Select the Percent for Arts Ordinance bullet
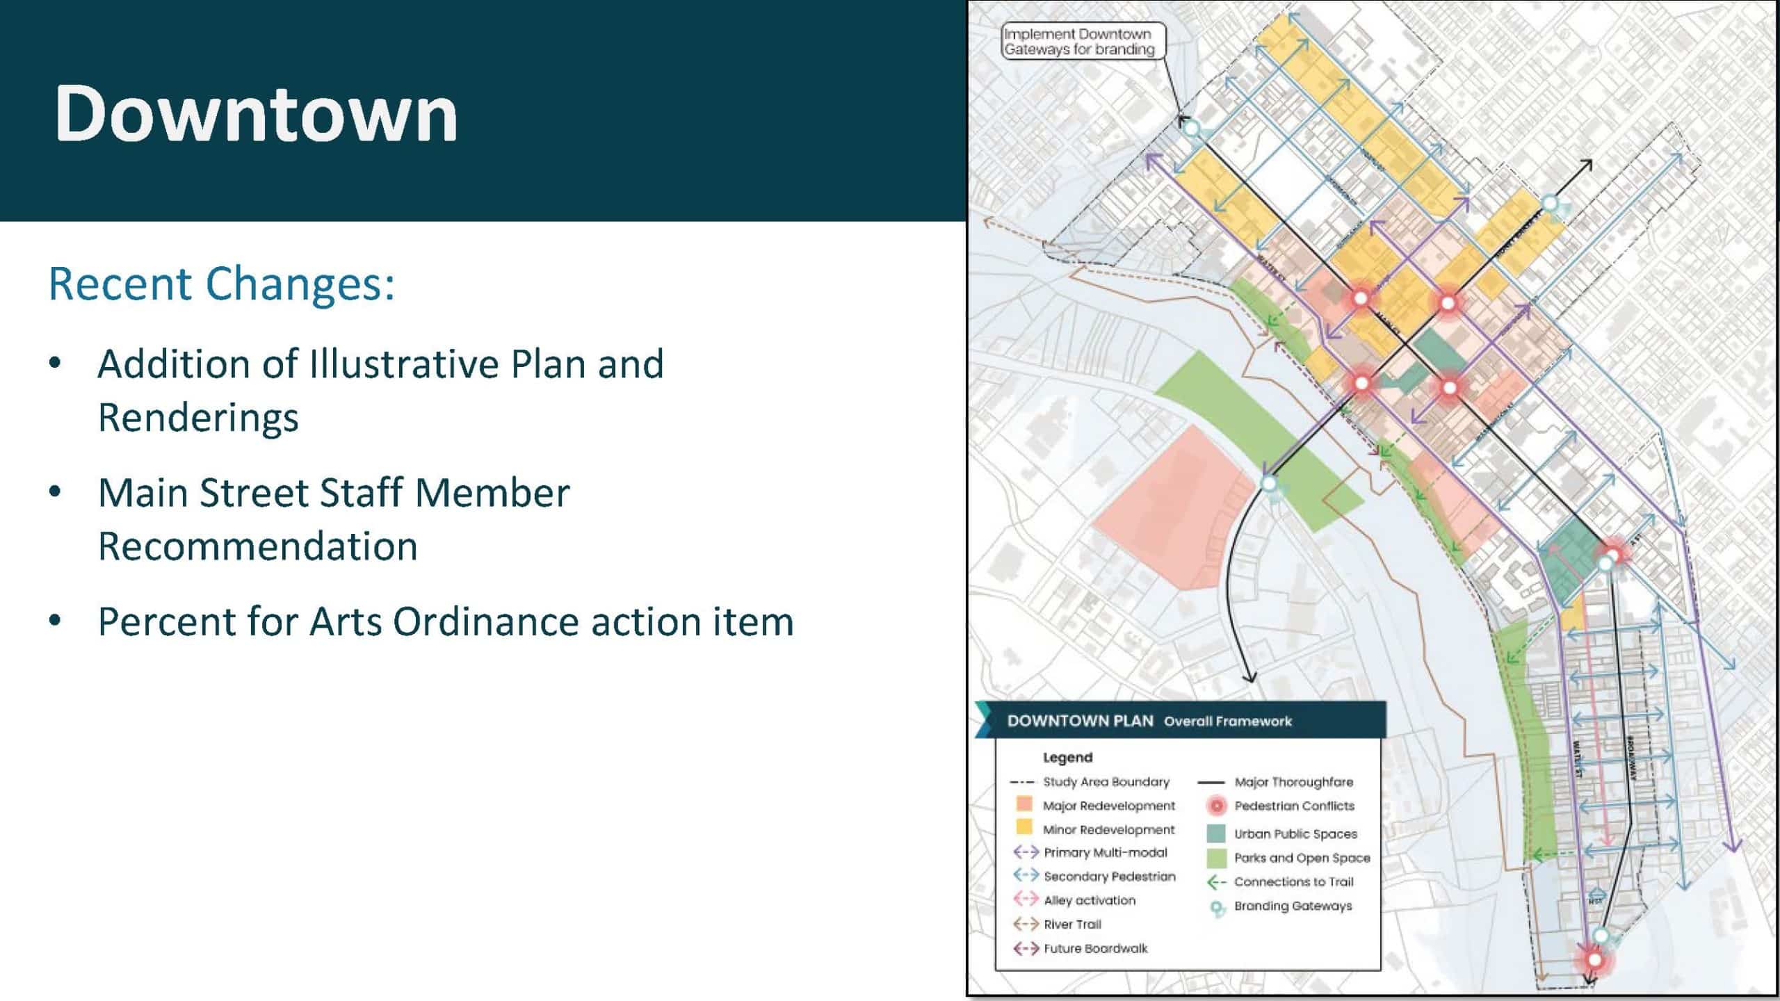The image size is (1780, 1001). coord(445,621)
